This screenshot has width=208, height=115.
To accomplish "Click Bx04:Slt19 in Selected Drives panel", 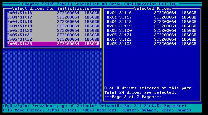I will coord(152,26).
